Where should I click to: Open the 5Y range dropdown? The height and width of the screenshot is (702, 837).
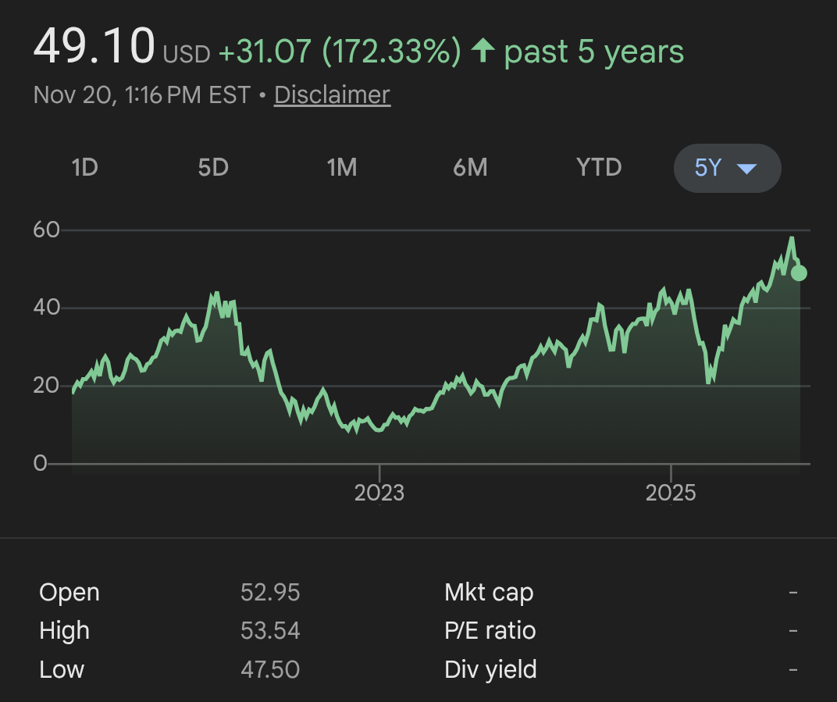pos(728,168)
